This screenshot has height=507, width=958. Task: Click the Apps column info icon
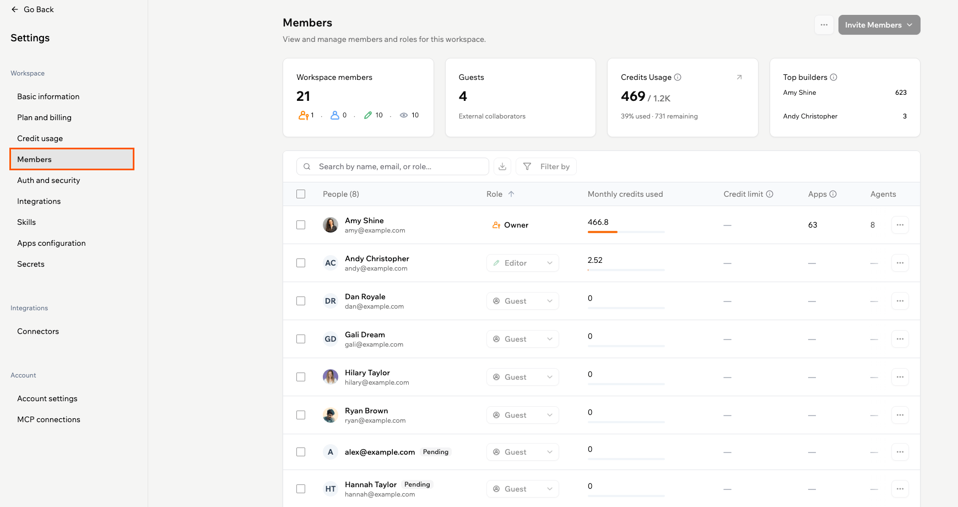tap(833, 194)
